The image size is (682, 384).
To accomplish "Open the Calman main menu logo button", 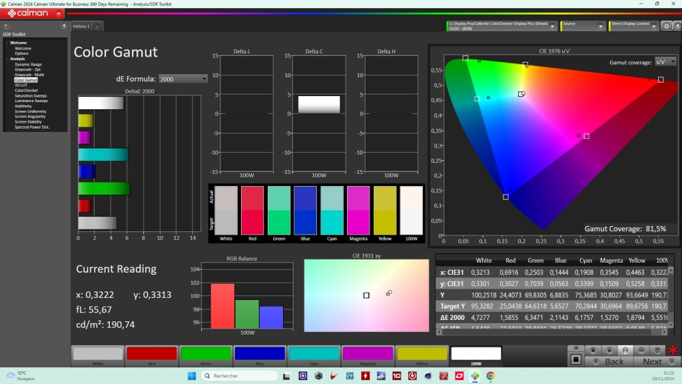I will click(32, 13).
